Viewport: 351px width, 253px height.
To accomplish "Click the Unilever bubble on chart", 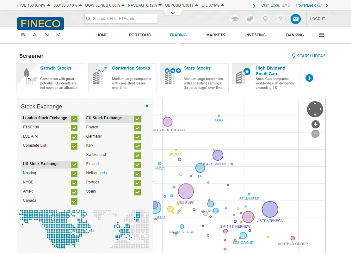I will (186, 191).
